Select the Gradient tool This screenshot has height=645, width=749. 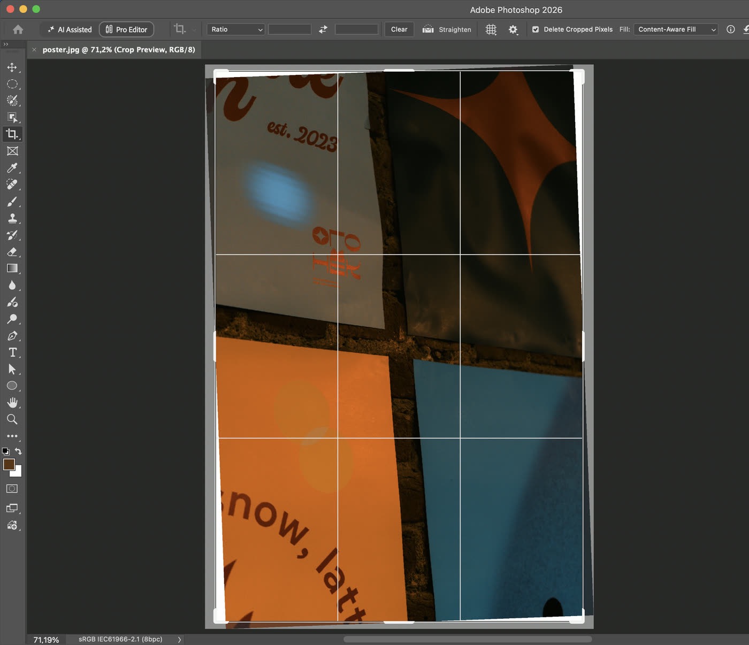click(x=12, y=268)
